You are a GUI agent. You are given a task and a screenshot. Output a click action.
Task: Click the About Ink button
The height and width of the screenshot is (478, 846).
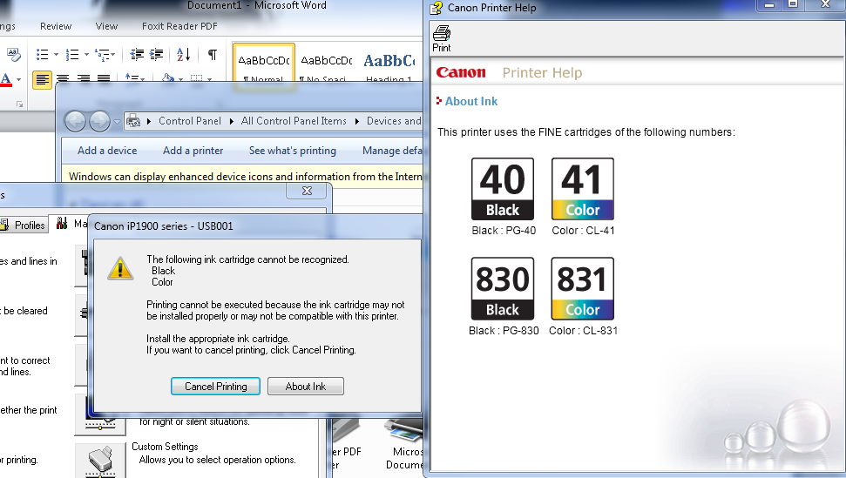(306, 387)
